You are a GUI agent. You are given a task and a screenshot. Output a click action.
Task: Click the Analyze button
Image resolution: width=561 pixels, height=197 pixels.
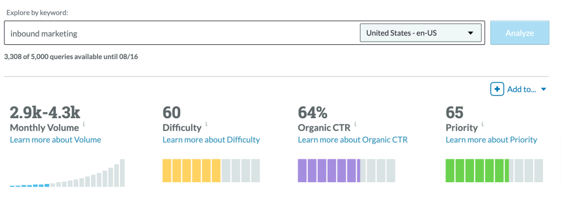(x=519, y=33)
